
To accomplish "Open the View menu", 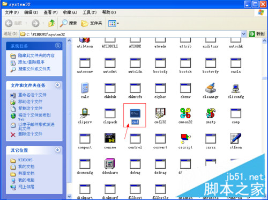I will click(x=50, y=12).
